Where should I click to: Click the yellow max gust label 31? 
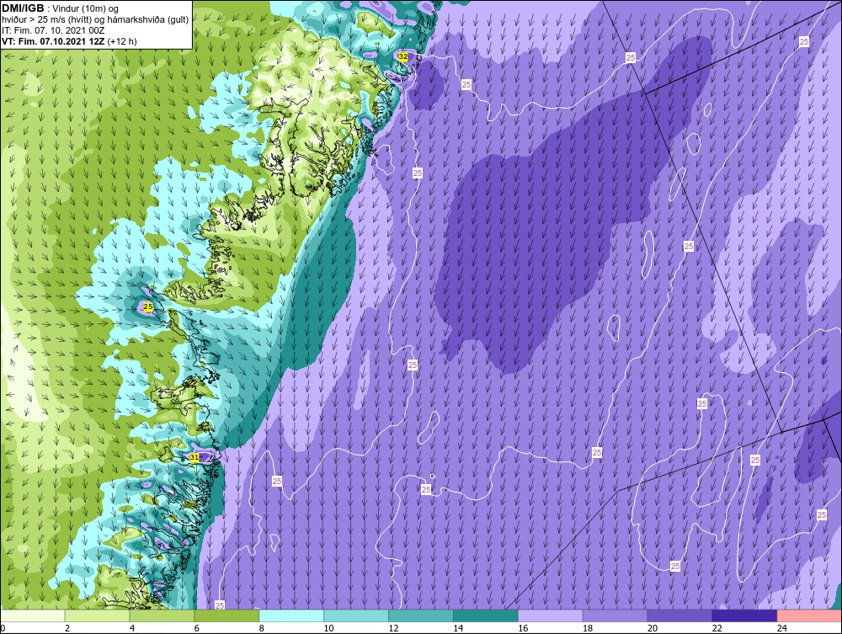(x=195, y=457)
